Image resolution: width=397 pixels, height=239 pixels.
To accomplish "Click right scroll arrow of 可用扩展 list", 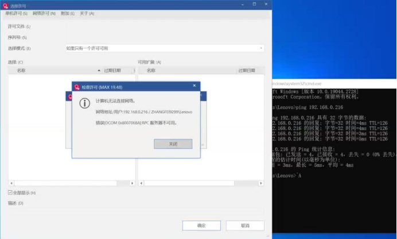I will (x=261, y=183).
